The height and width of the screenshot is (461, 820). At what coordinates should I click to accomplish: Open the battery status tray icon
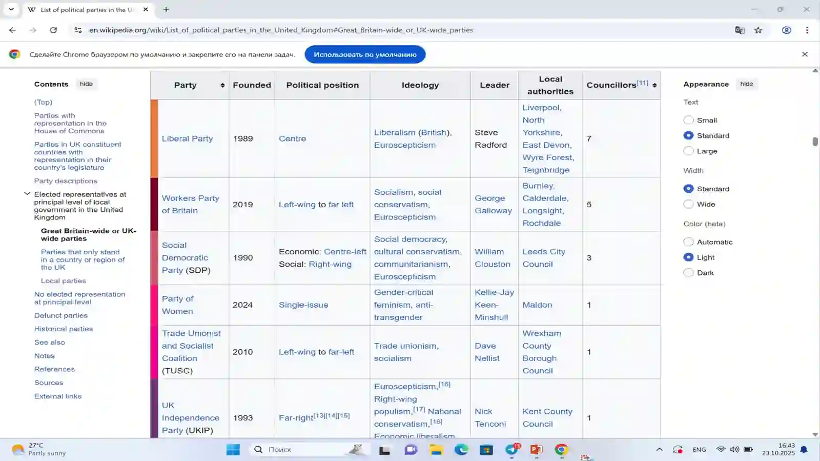[748, 450]
